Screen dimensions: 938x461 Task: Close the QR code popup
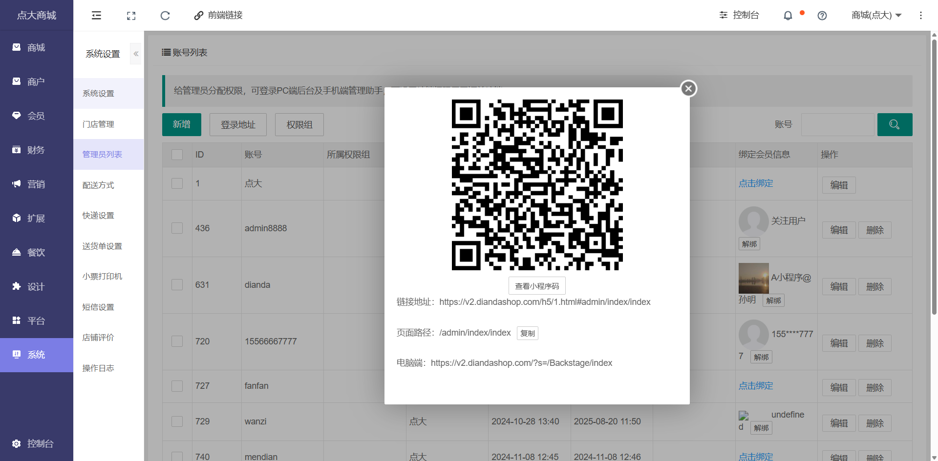689,88
